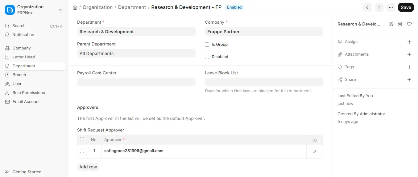
Task: Click the Department name input field
Action: 136,32
